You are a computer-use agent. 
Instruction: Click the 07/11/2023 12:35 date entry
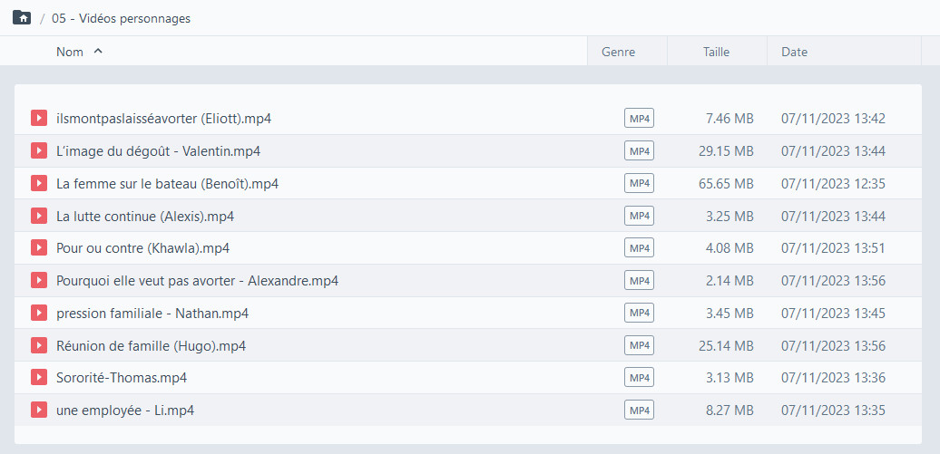click(x=833, y=183)
